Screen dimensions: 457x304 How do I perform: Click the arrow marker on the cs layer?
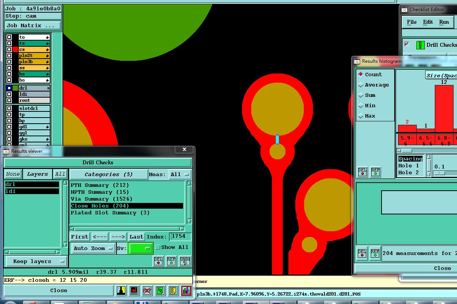coord(48,50)
